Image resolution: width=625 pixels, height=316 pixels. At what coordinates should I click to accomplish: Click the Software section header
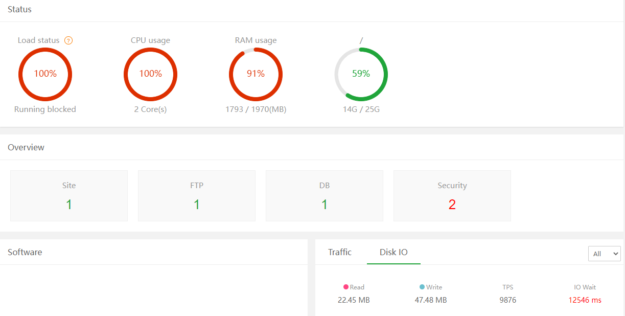point(25,252)
